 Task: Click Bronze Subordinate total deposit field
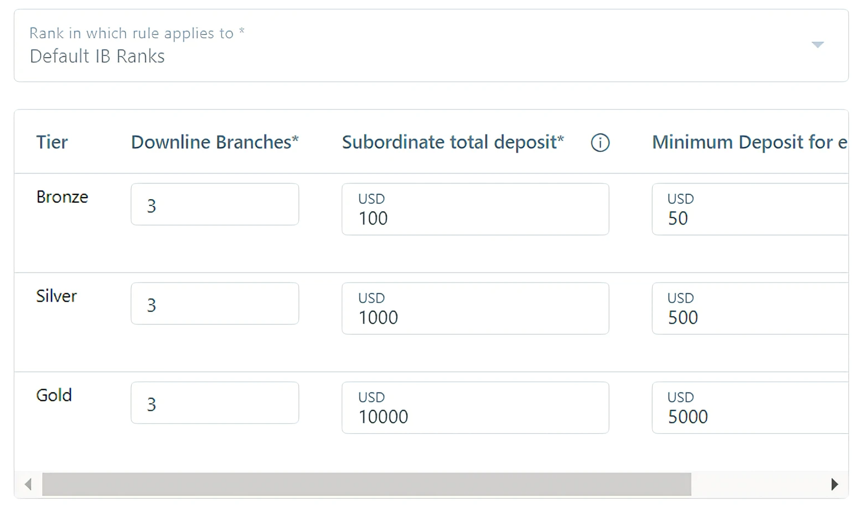(x=475, y=210)
